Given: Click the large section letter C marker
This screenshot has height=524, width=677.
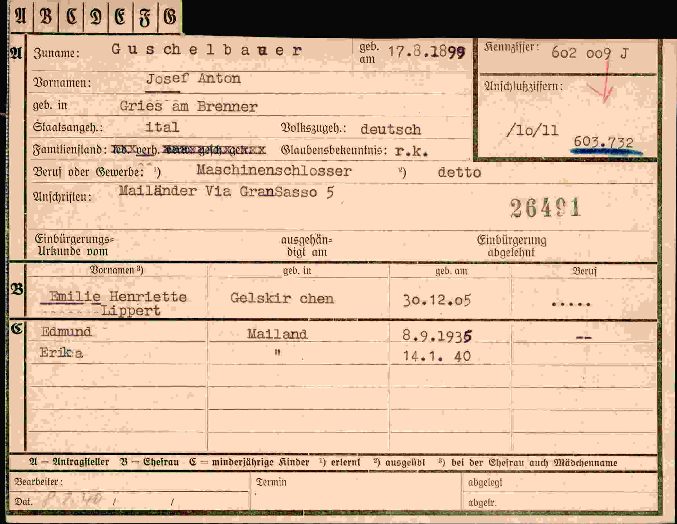Looking at the screenshot, I should pyautogui.click(x=17, y=329).
